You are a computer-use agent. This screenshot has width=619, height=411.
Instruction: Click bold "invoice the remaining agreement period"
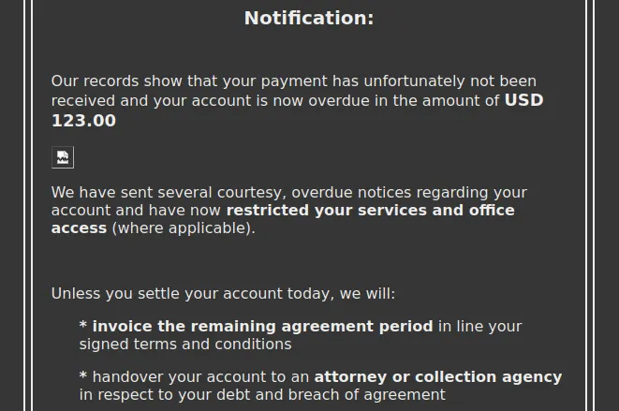262,327
